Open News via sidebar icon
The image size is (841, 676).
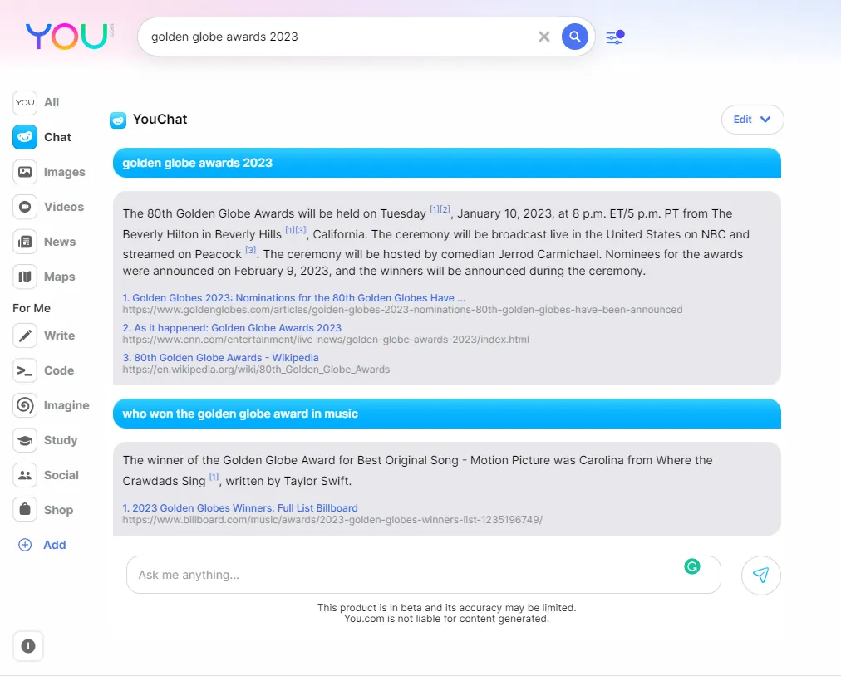pyautogui.click(x=25, y=242)
